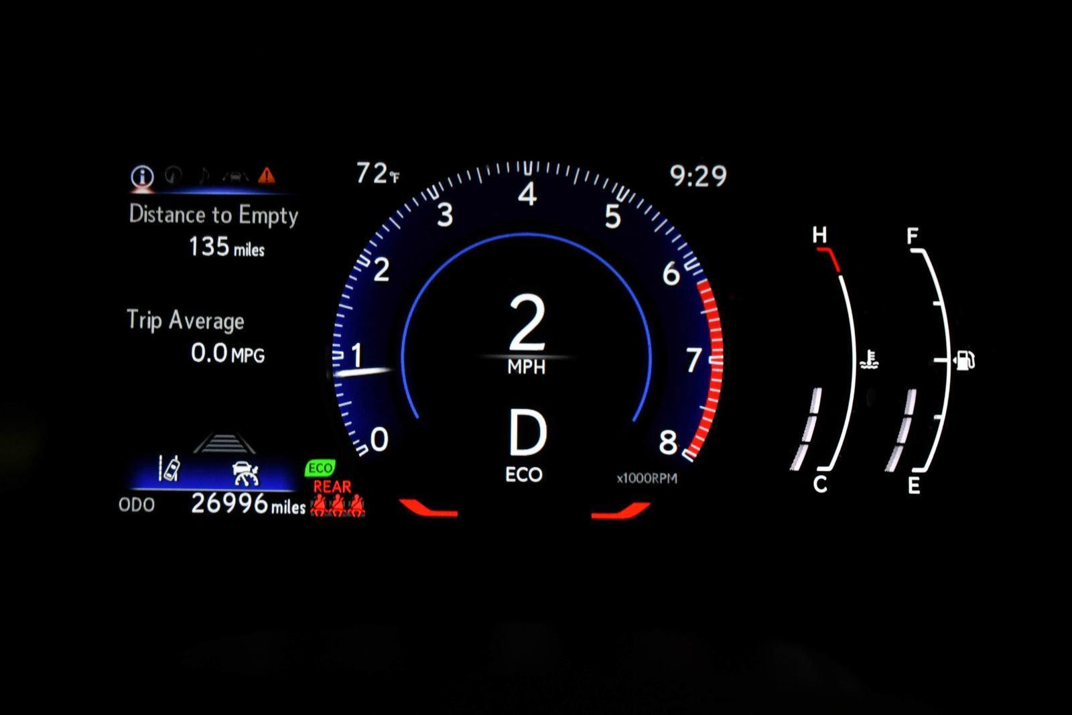Viewport: 1072px width, 715px height.
Task: Tap the middle rear seatbelt warning icon
Action: click(338, 506)
